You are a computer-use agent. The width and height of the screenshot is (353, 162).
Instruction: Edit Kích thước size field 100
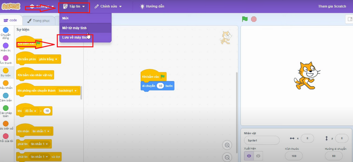[x=294, y=156]
